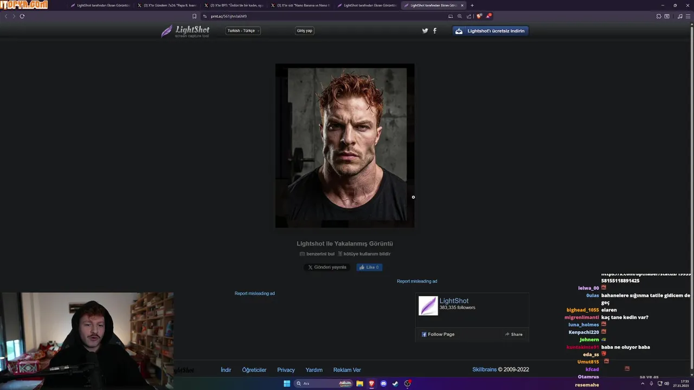Click chat message "kaç tane kedin var?"
This screenshot has height=390, width=694.
click(x=625, y=317)
